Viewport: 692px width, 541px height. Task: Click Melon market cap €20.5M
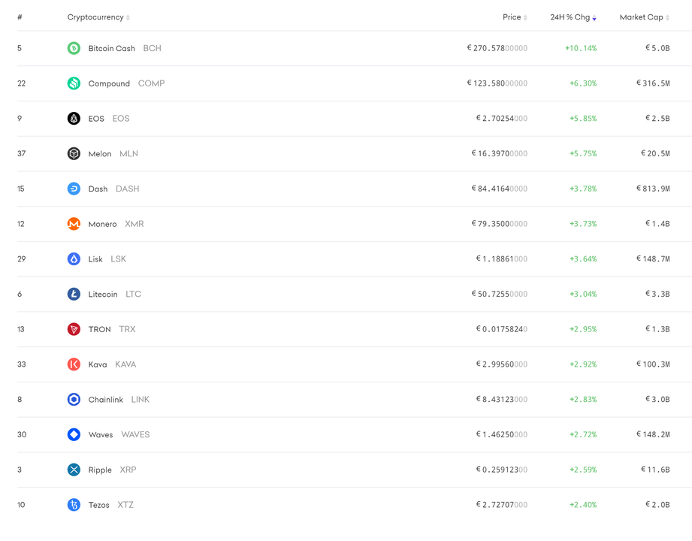tap(655, 153)
